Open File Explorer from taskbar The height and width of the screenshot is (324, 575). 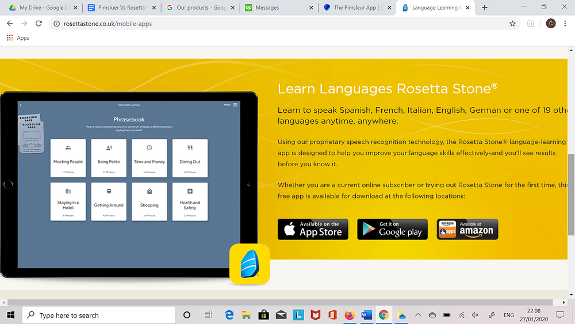(x=246, y=315)
